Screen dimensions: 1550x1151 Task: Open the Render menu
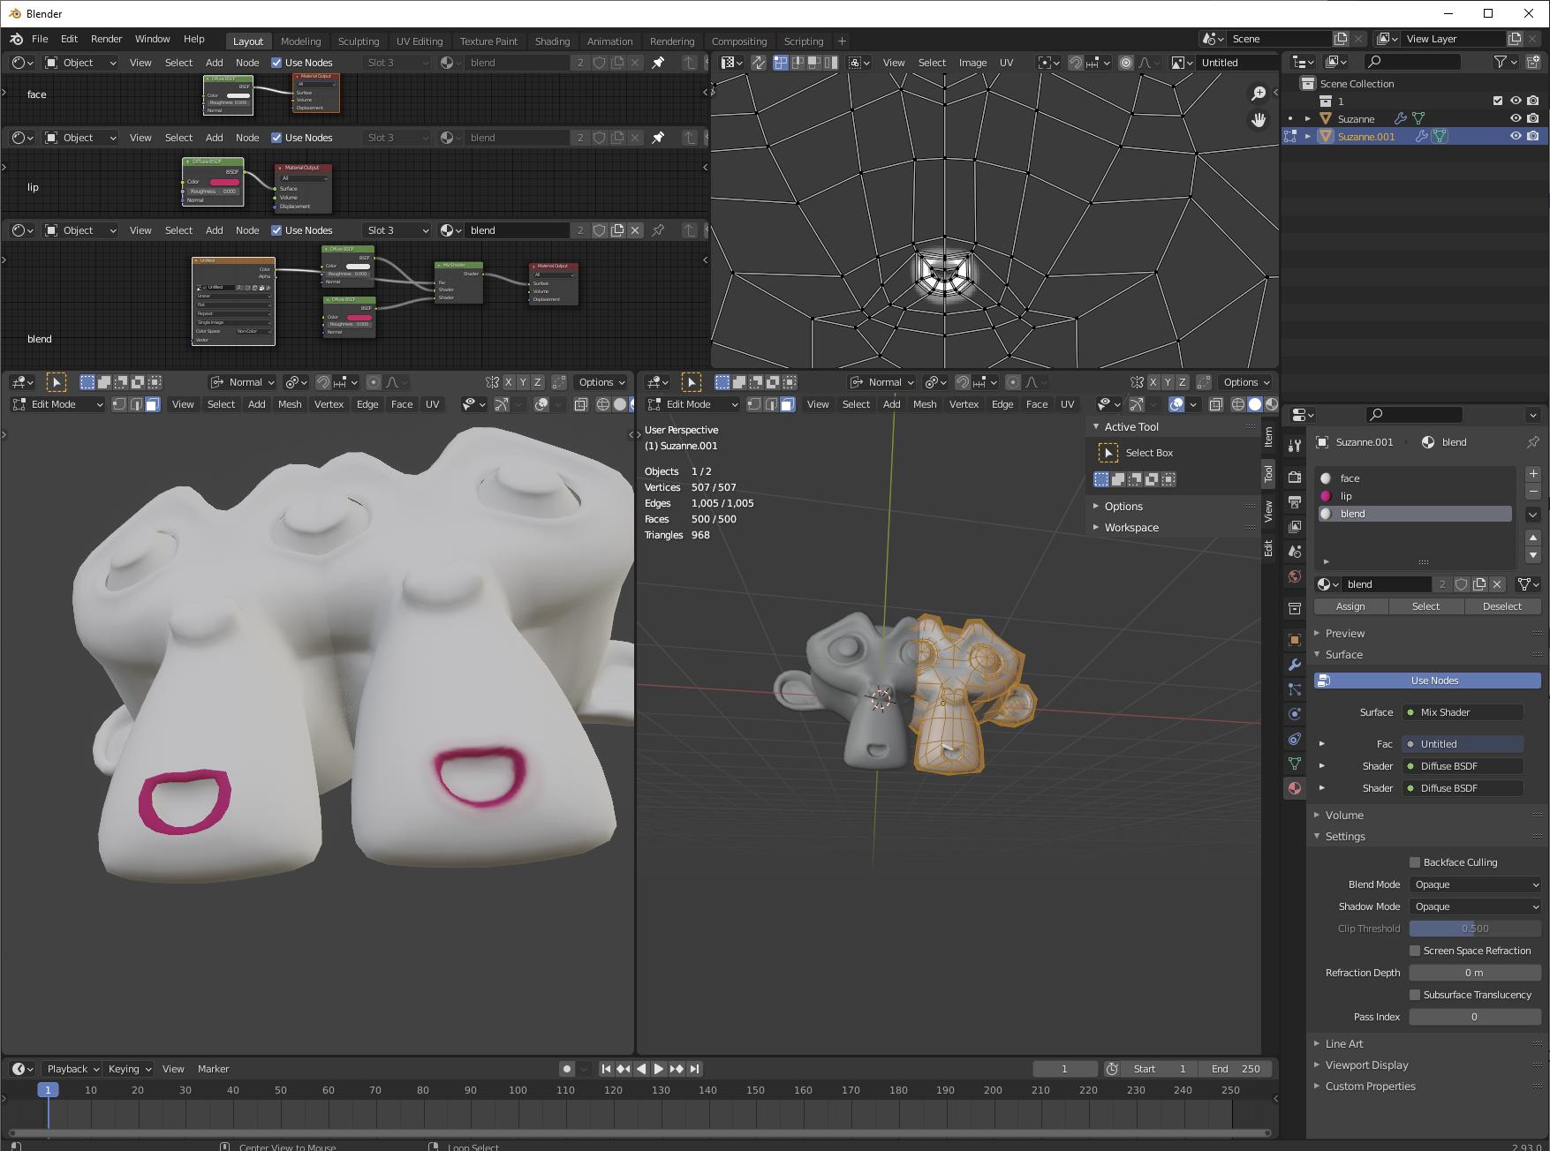[x=106, y=39]
